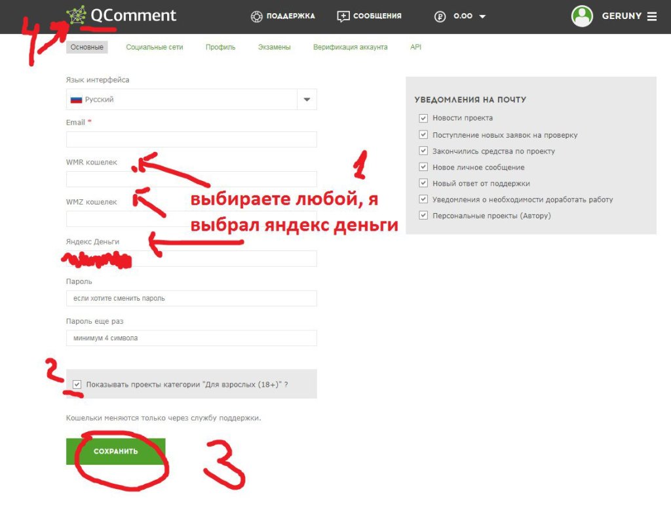Click the green 'Сохранить' button
Image resolution: width=671 pixels, height=508 pixels.
pyautogui.click(x=115, y=452)
